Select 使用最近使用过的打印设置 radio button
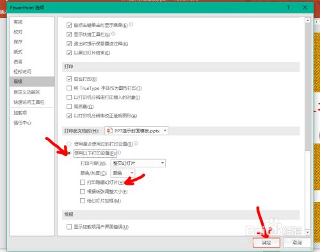The height and width of the screenshot is (252, 320). [69, 144]
